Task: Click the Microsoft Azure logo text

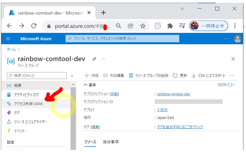Action: [x=36, y=39]
